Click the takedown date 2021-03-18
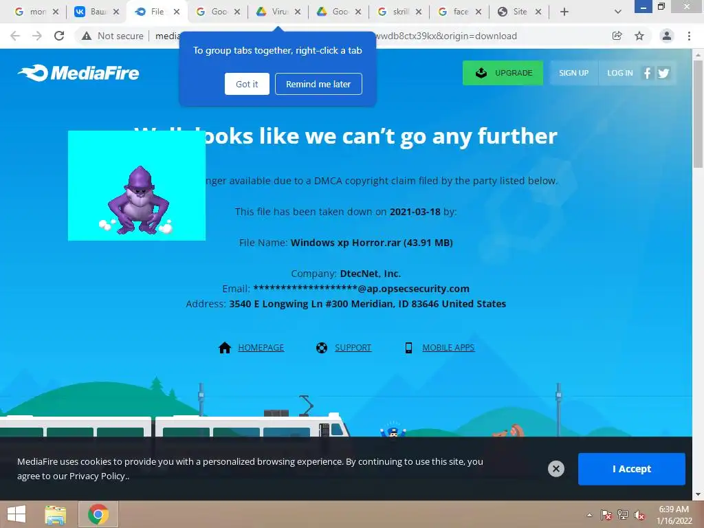The height and width of the screenshot is (528, 704). coord(415,212)
